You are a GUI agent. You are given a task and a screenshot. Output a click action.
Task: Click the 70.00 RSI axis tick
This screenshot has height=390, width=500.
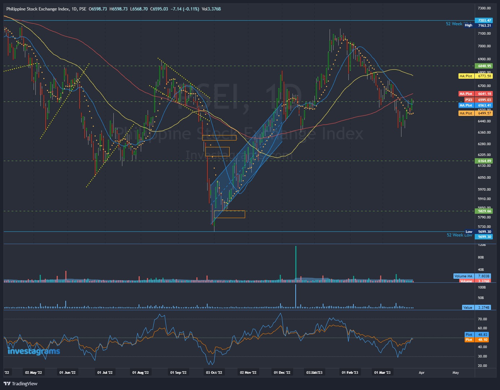tap(482, 319)
